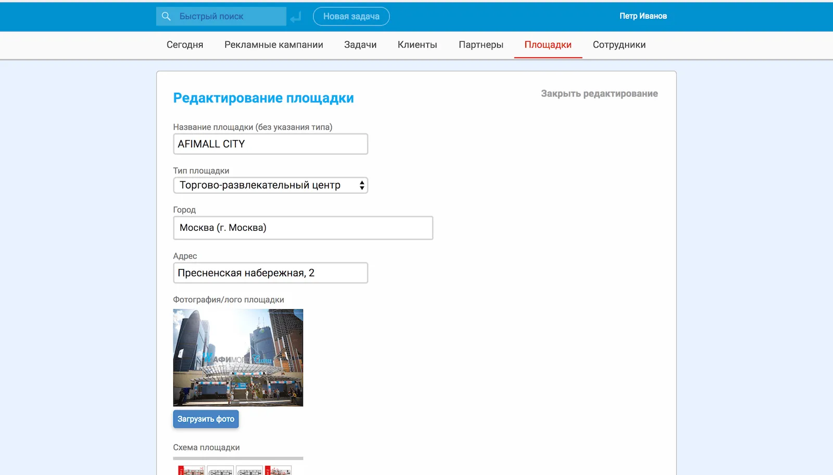The width and height of the screenshot is (833, 475).
Task: Click the Город field with Москва
Action: click(302, 228)
